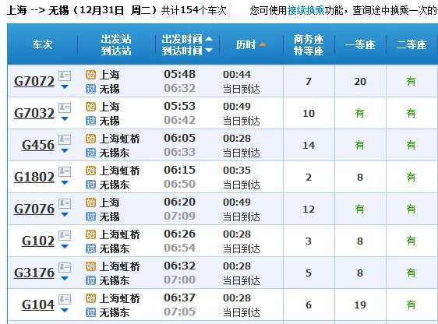Screen dimensions: 438x324
Task: Click origin-station badge in G3176 row
Action: (x=90, y=266)
